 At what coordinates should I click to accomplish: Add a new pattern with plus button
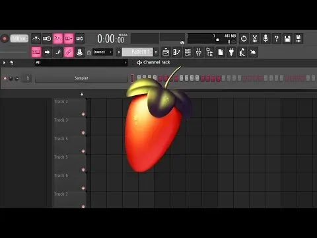click(x=156, y=52)
